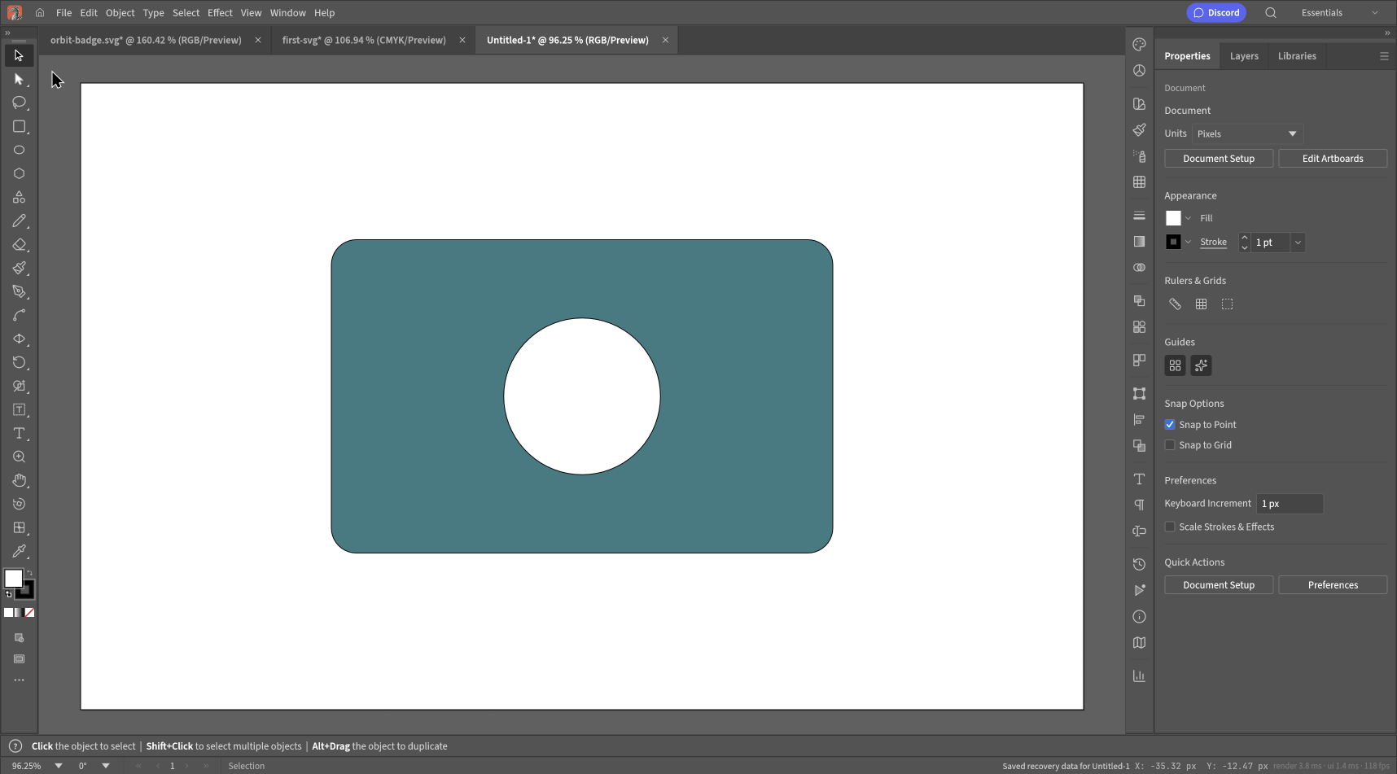Switch to the Layers tab
1397x774 pixels.
tap(1244, 56)
